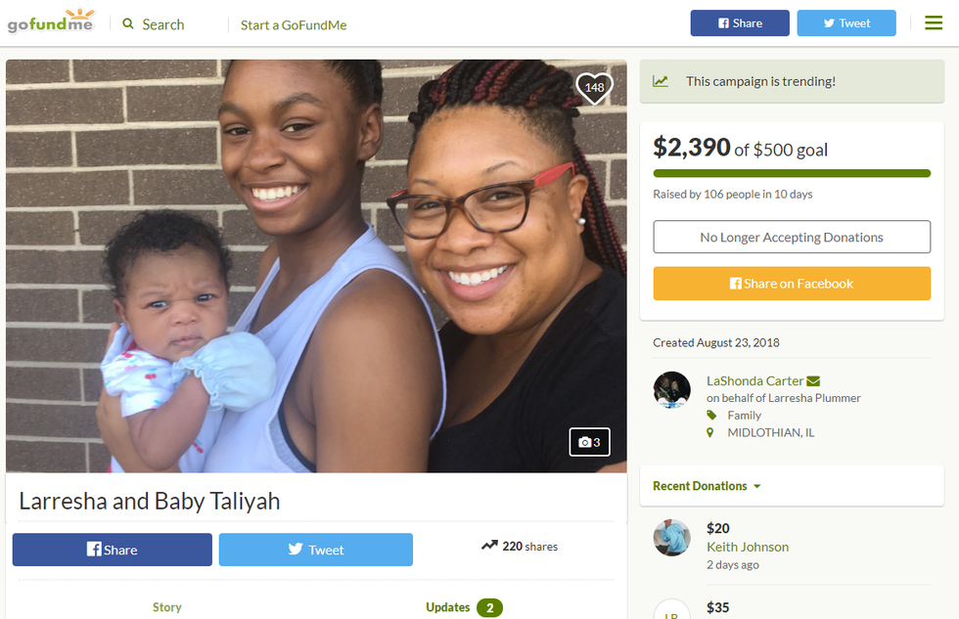Click the Search field in the header

[x=163, y=24]
